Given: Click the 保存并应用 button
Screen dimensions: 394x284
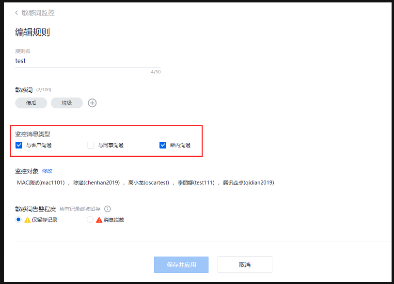Looking at the screenshot, I should [x=181, y=265].
